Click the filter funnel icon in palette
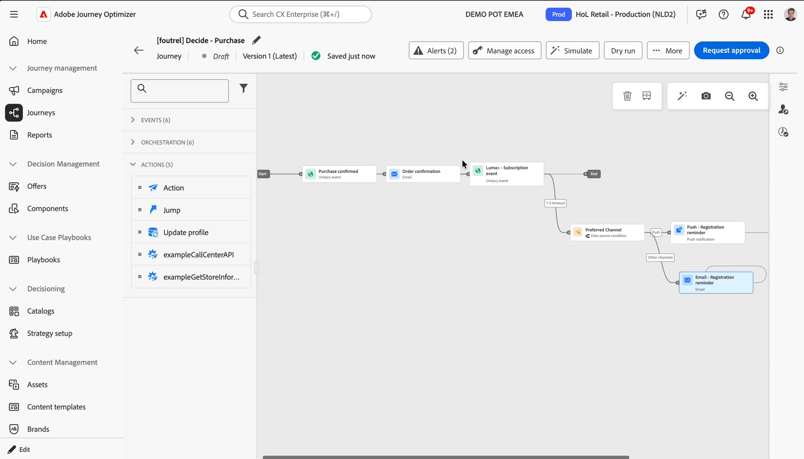Image resolution: width=804 pixels, height=459 pixels. [243, 88]
